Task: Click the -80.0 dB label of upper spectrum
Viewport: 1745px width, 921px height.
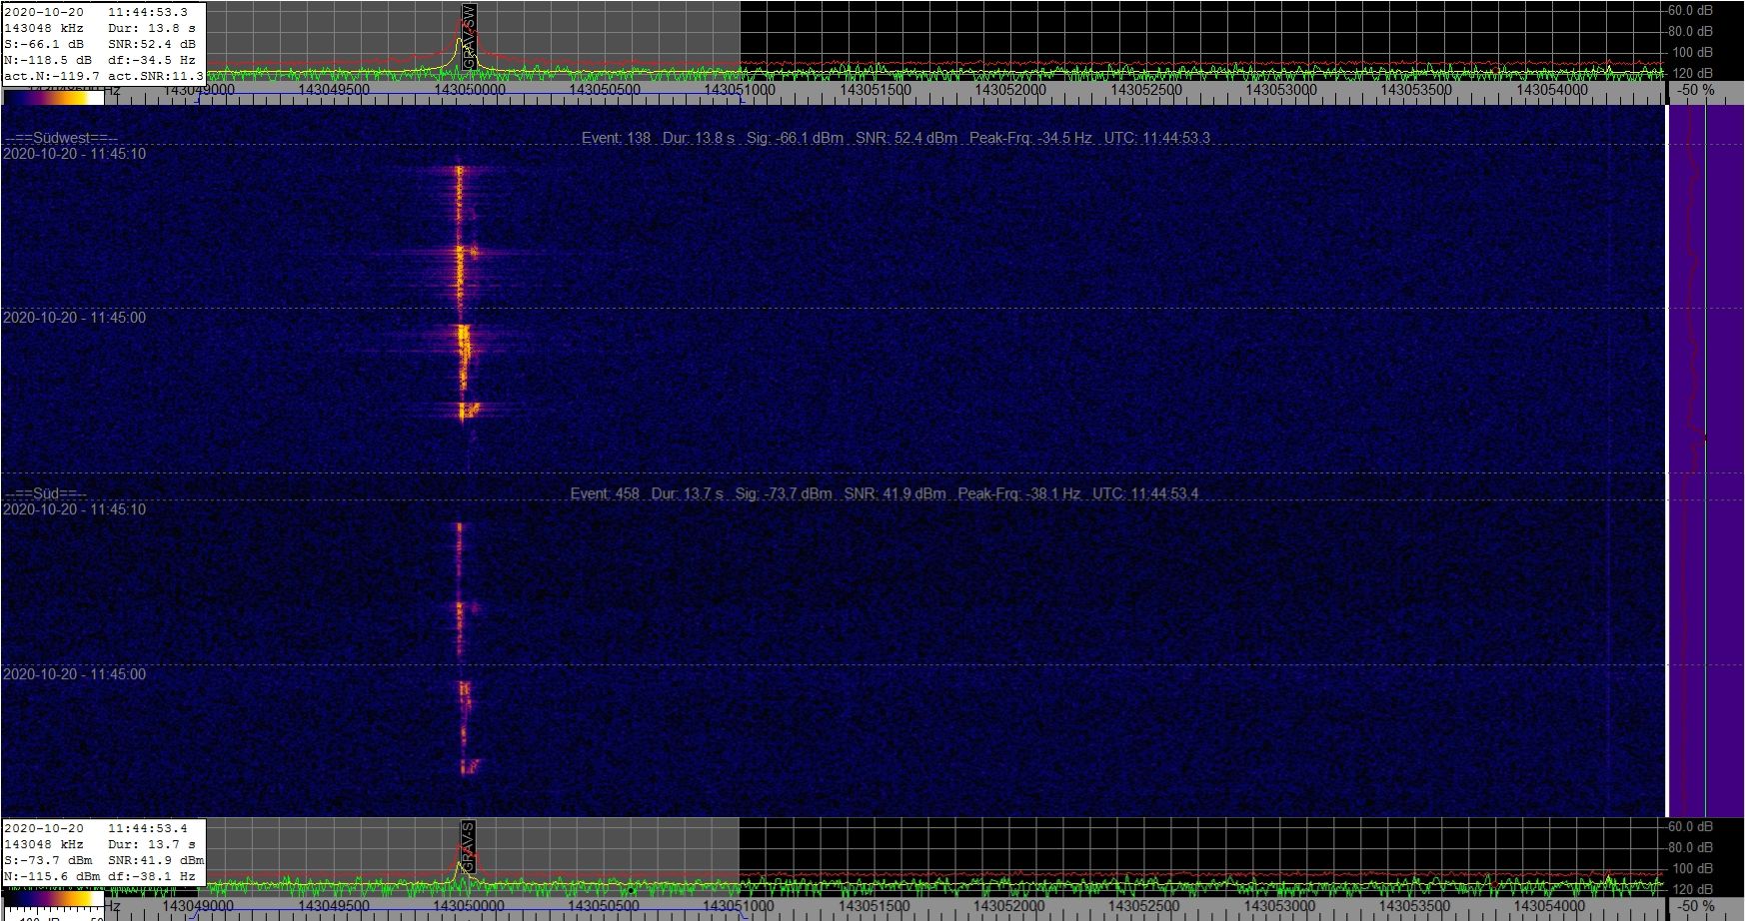Action: tap(1689, 32)
